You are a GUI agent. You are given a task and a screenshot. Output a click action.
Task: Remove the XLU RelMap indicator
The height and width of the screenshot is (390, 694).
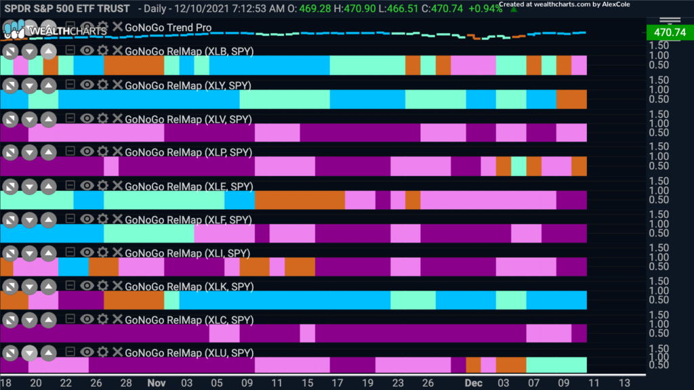(x=117, y=352)
